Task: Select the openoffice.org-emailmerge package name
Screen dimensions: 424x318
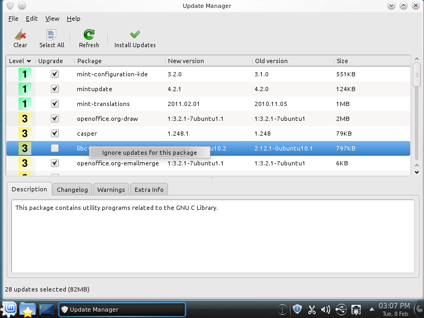Action: point(118,163)
